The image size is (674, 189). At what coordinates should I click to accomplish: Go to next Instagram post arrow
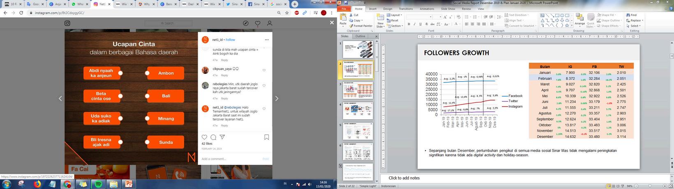coord(277,98)
